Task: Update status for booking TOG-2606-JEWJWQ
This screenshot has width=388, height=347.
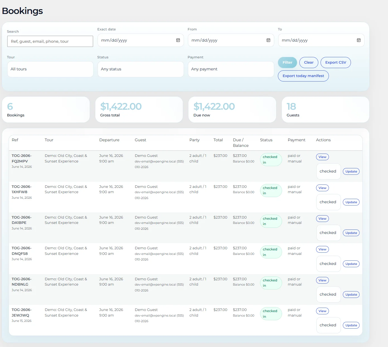Action: 351,325
